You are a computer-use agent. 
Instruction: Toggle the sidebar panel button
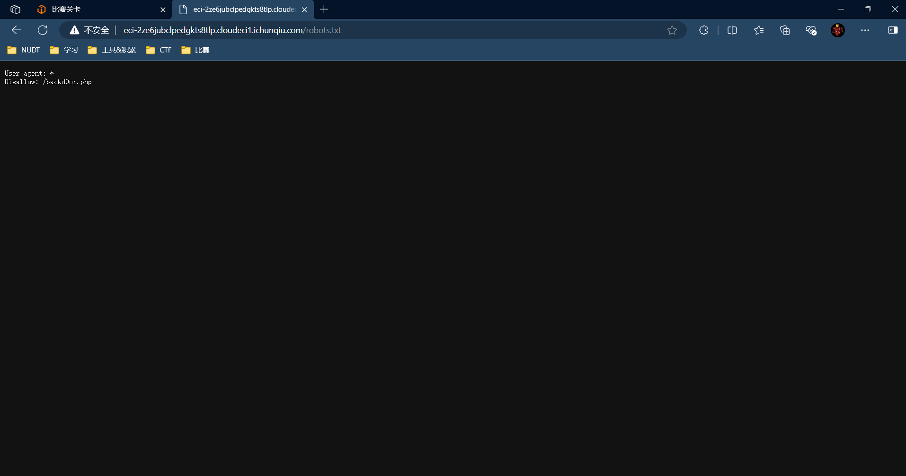pyautogui.click(x=892, y=30)
